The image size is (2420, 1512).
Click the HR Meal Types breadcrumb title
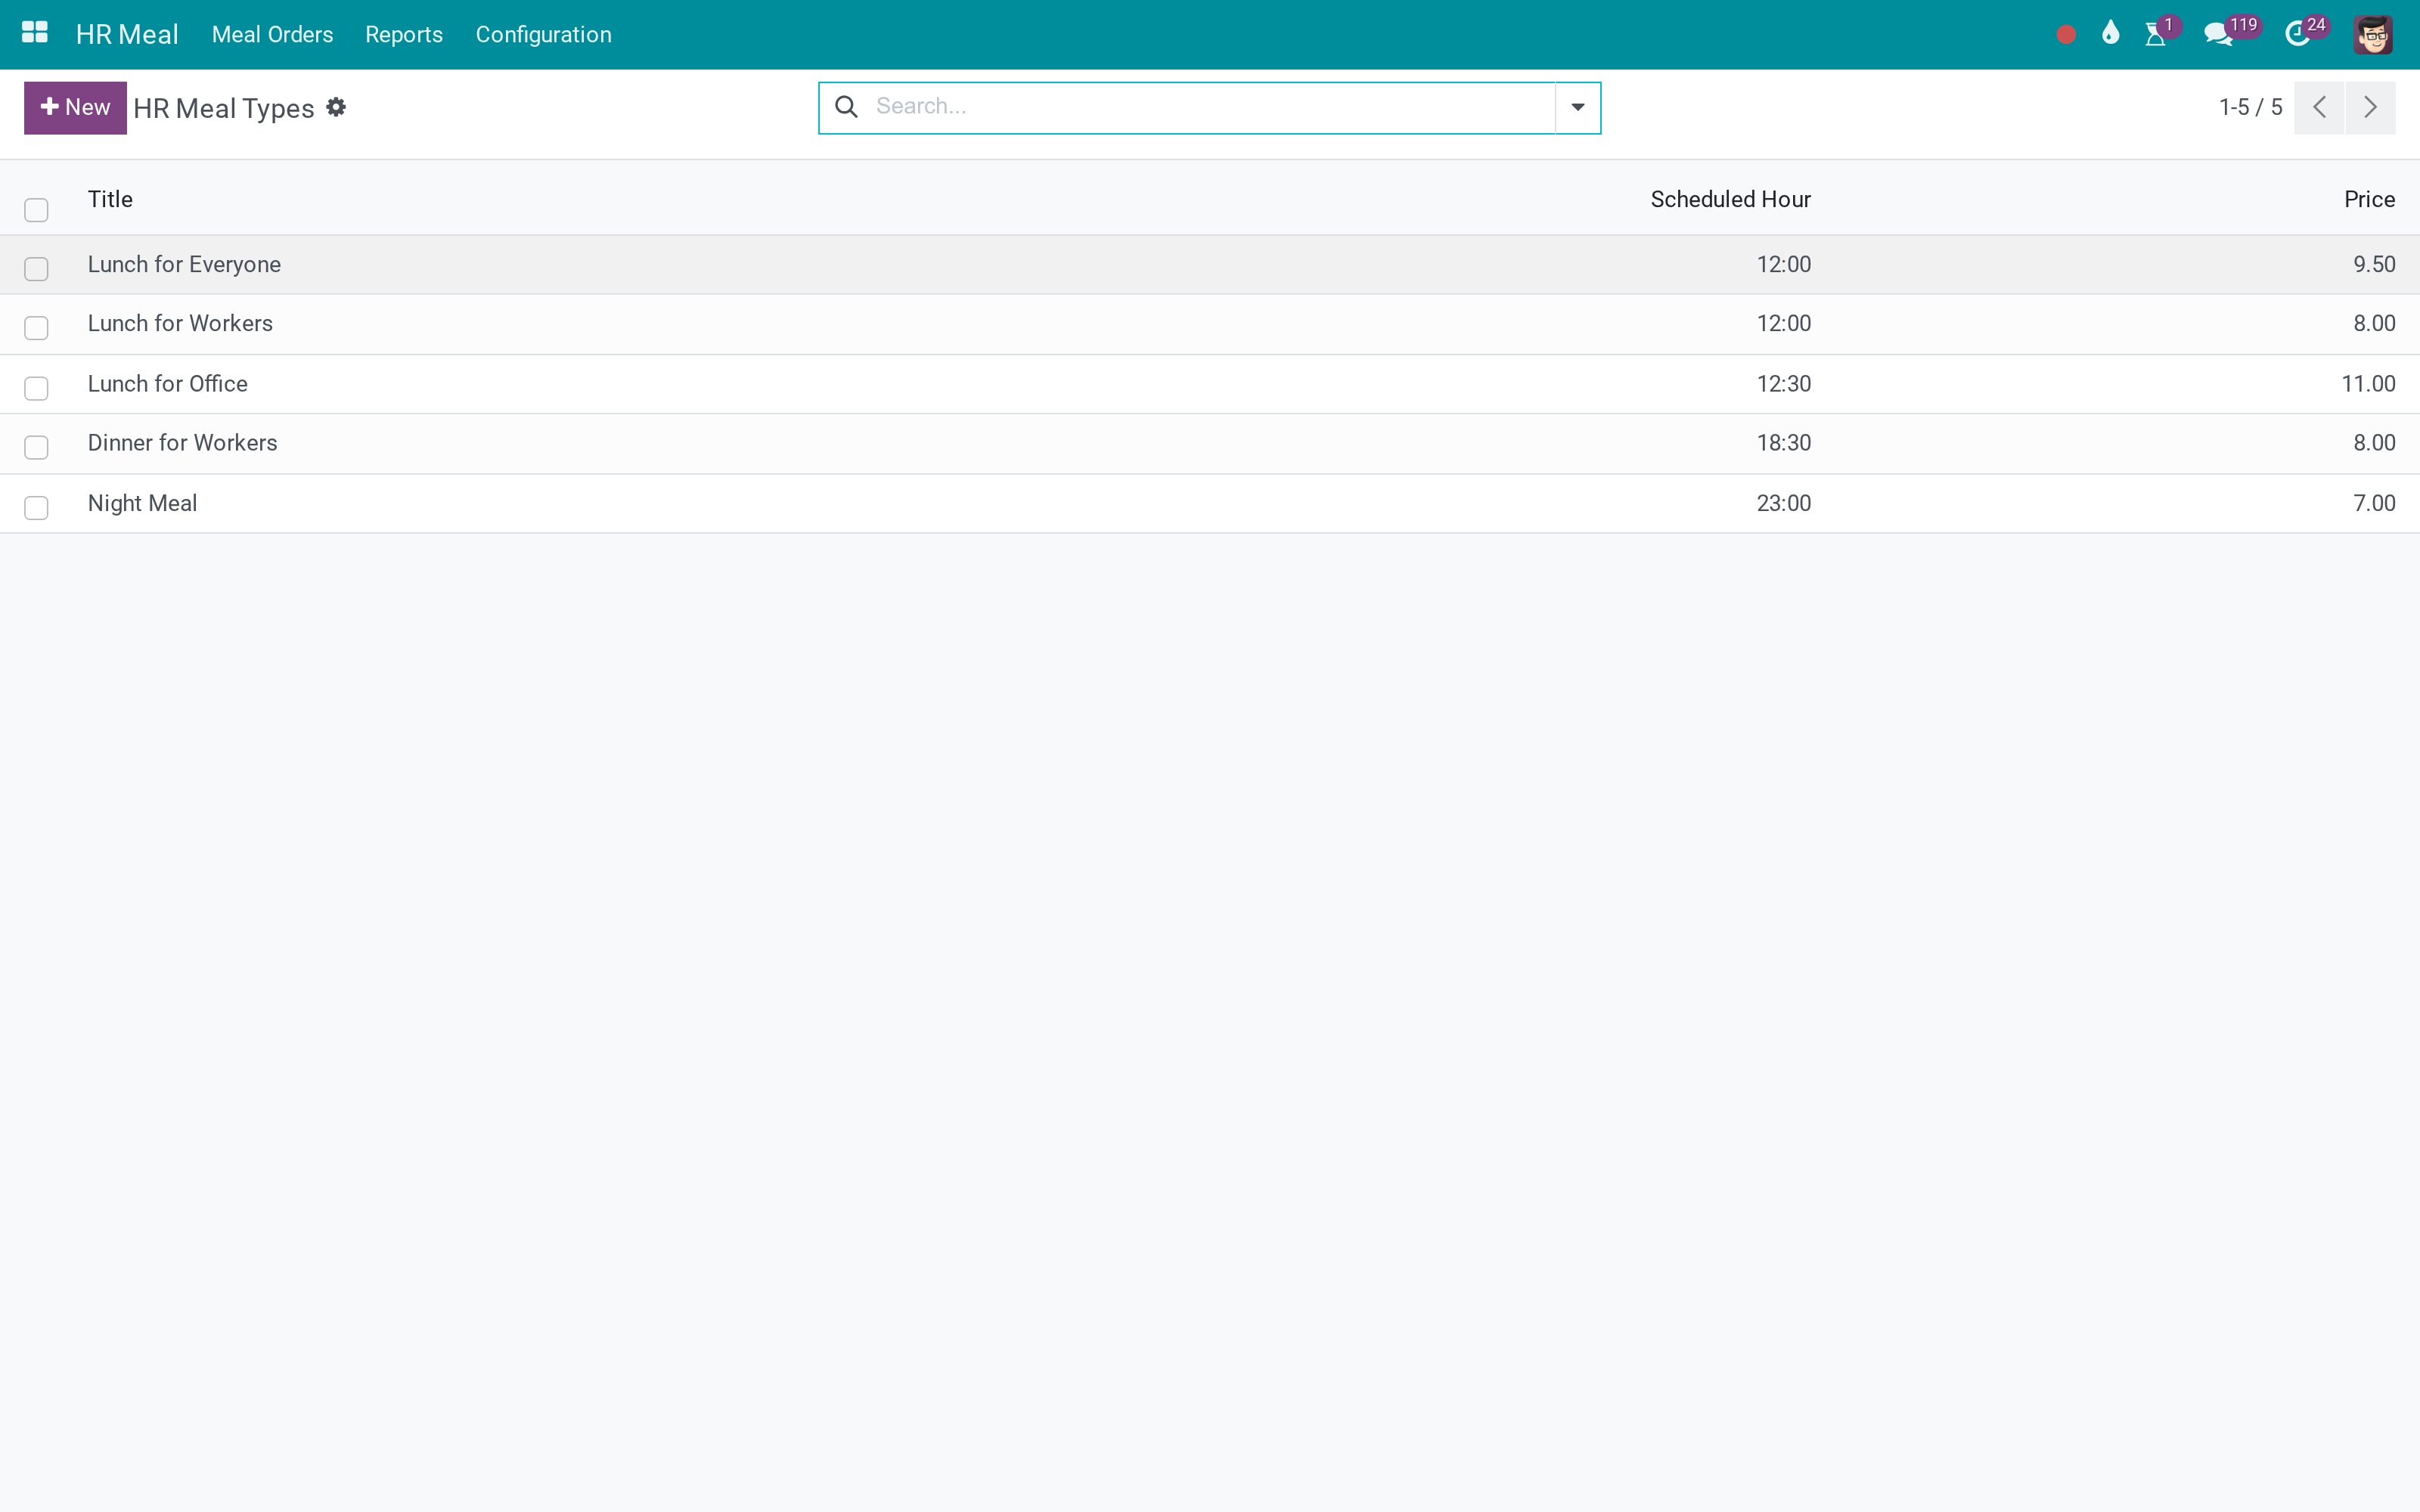click(x=224, y=108)
